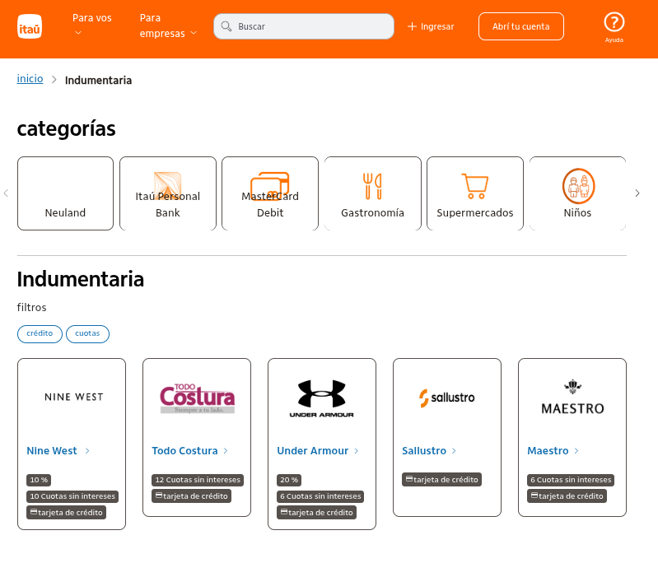Click into the Buscar search field

(313, 26)
